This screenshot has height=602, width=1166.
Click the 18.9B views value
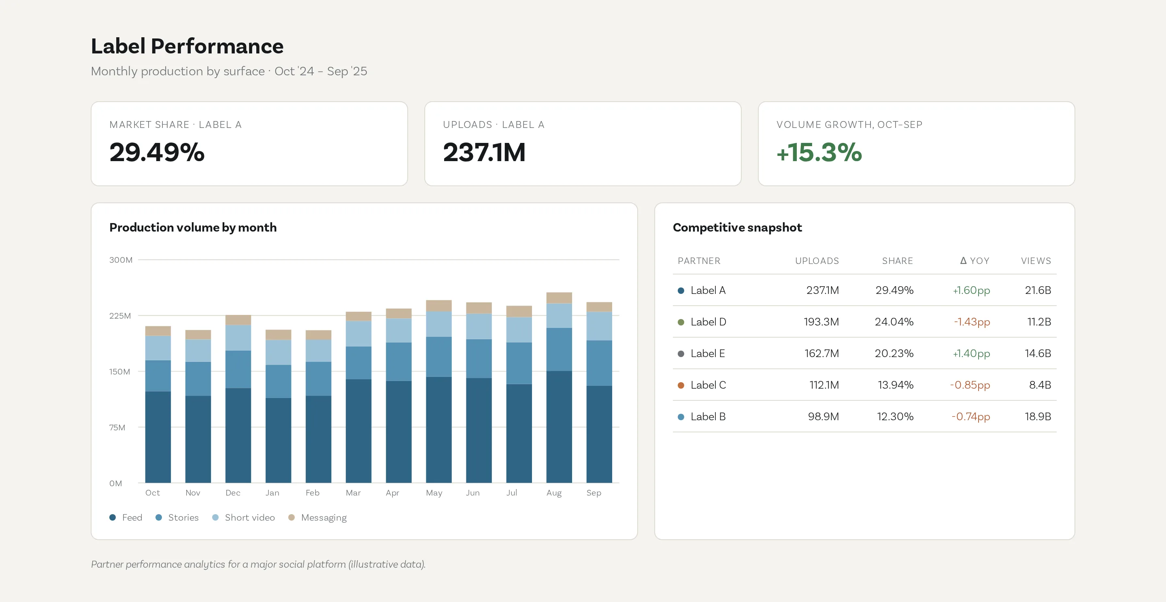pyautogui.click(x=1038, y=417)
